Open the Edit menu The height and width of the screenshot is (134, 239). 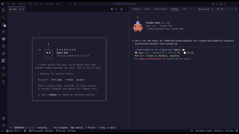click(13, 4)
